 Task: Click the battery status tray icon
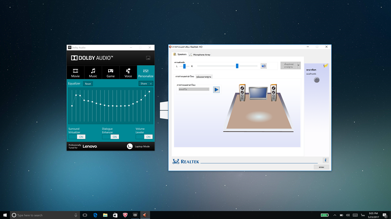[341, 215]
